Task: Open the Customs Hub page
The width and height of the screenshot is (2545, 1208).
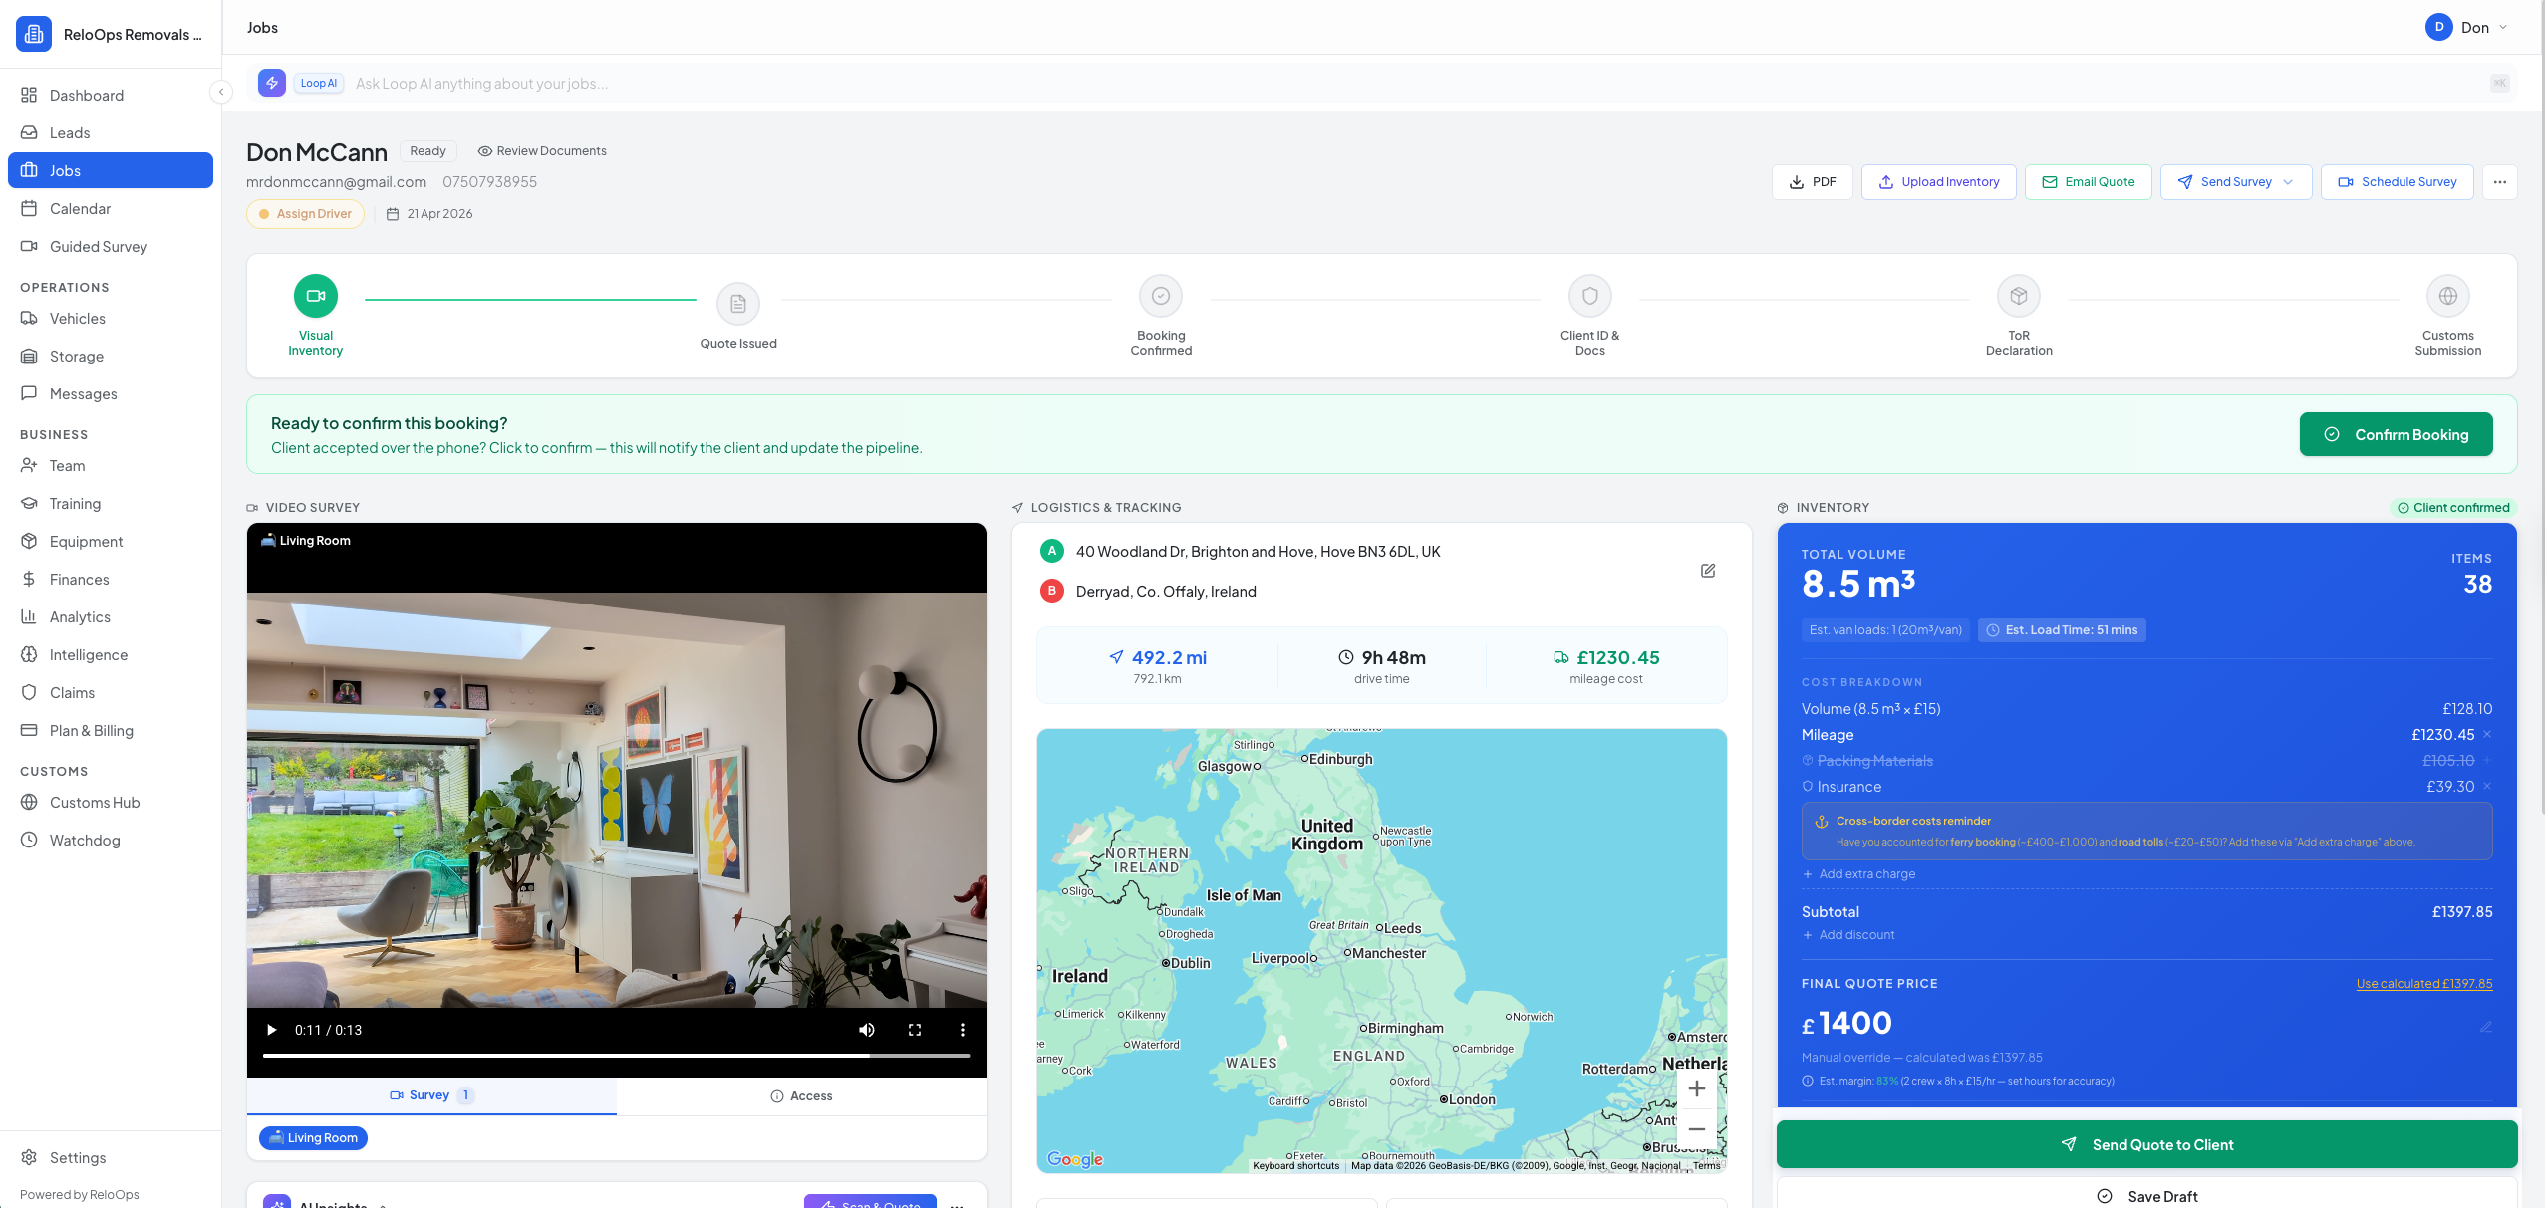Action: click(x=95, y=802)
